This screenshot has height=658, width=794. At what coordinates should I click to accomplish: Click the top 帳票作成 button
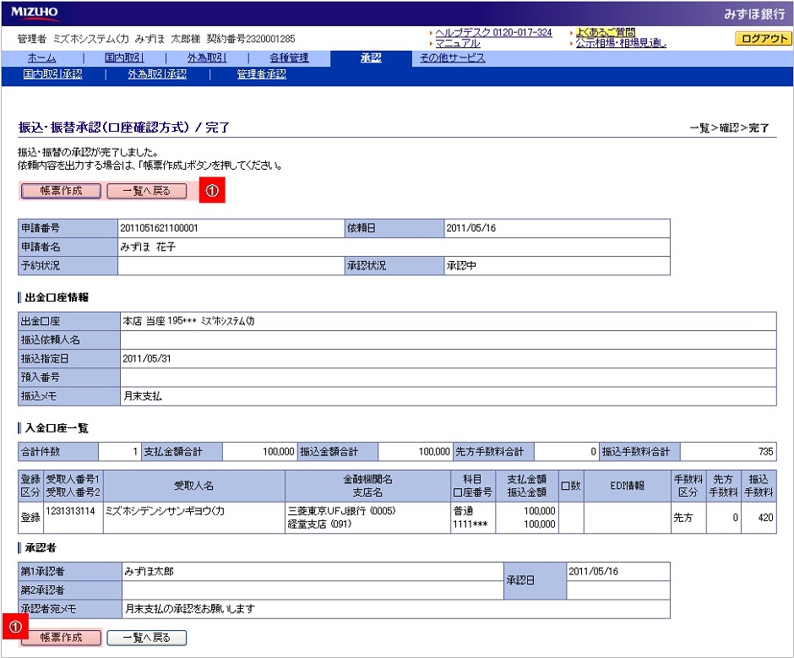pyautogui.click(x=62, y=191)
